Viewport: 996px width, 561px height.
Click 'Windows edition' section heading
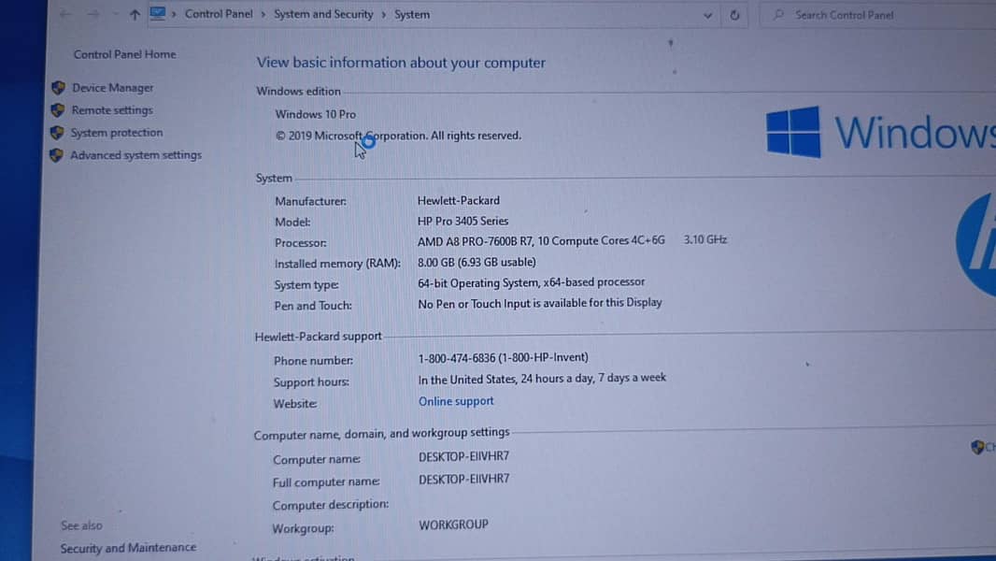pos(298,91)
